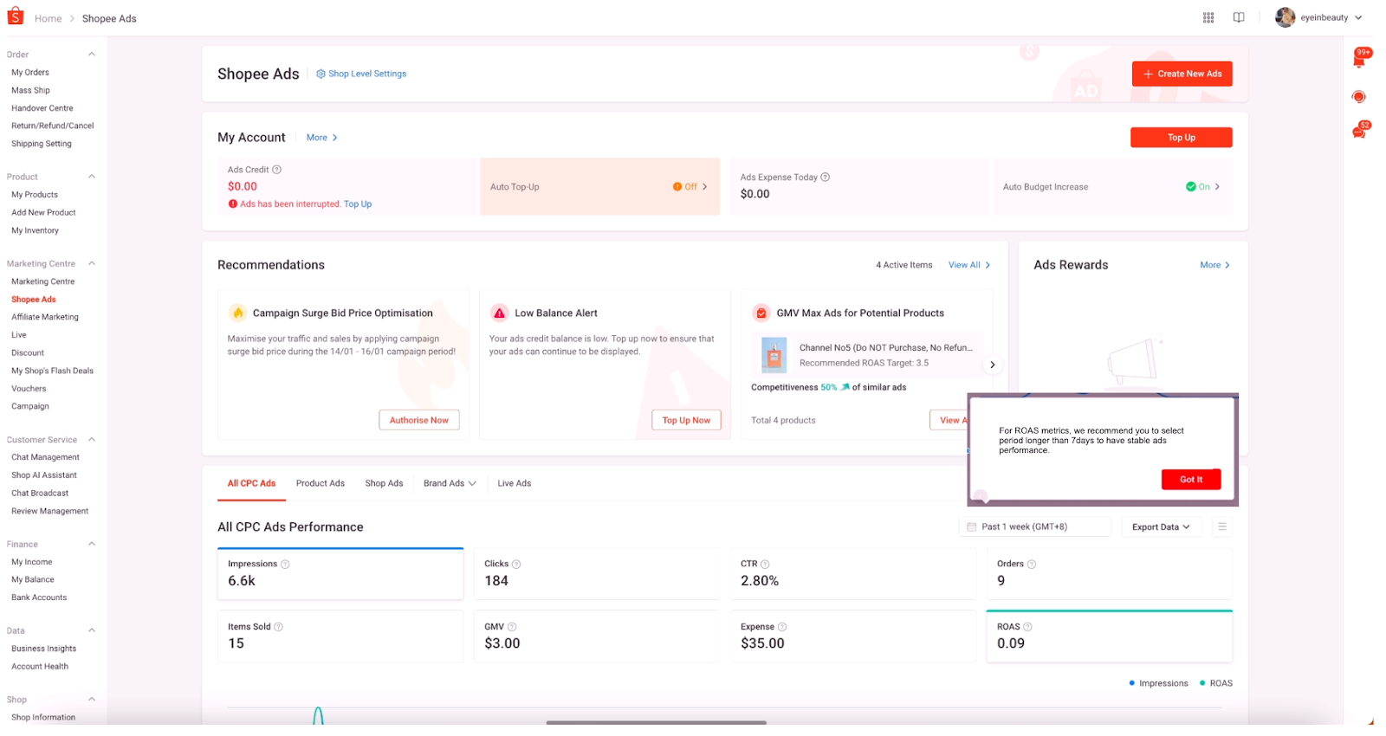The height and width of the screenshot is (736, 1386).
Task: Click Ads Credit help icon
Action: [277, 170]
